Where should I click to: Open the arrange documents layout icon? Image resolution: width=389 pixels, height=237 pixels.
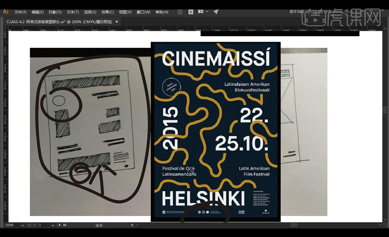tap(201, 12)
